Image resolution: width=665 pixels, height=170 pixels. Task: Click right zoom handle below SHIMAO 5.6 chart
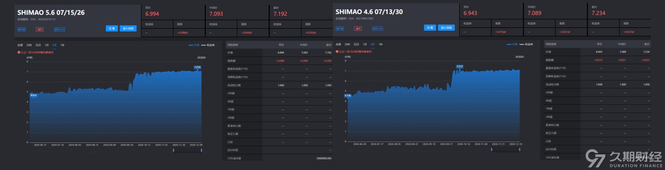pyautogui.click(x=201, y=150)
